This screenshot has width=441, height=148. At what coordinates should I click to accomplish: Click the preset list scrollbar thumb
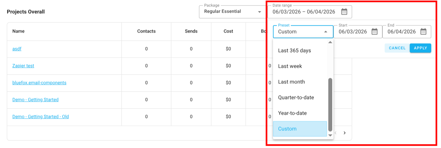click(330, 104)
